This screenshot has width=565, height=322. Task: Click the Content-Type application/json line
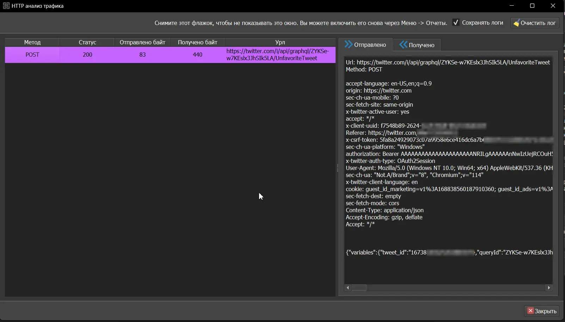[x=385, y=210]
